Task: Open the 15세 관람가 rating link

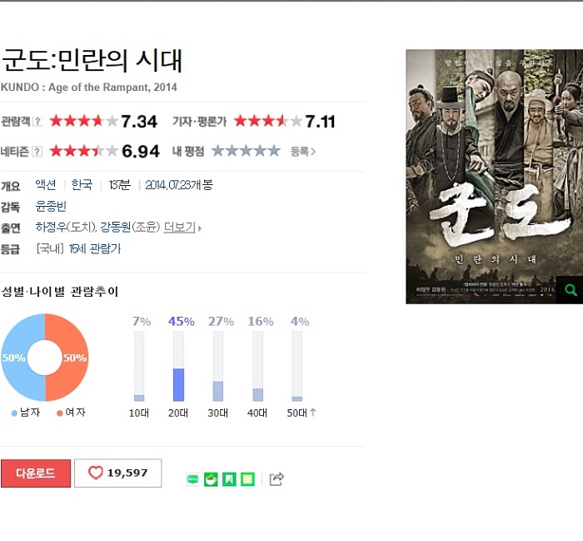Action: coord(95,248)
